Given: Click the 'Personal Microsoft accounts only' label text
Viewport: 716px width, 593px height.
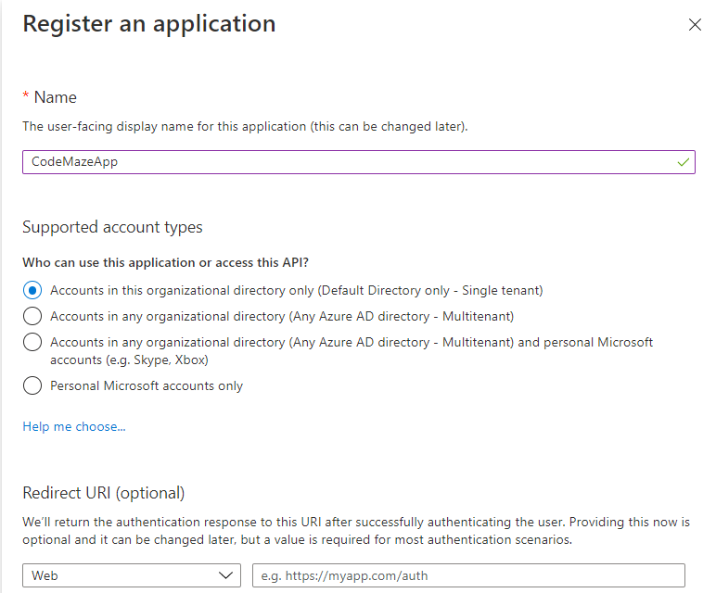Looking at the screenshot, I should pos(147,385).
